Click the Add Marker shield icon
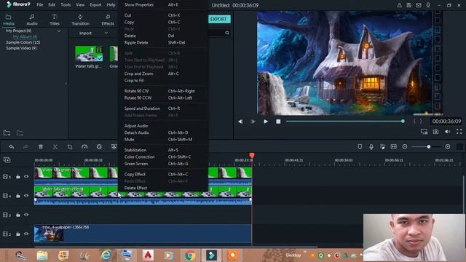 [360, 147]
